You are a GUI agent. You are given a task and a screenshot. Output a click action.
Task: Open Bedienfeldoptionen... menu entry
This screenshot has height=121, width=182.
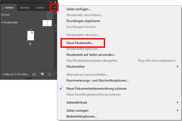(x=81, y=116)
